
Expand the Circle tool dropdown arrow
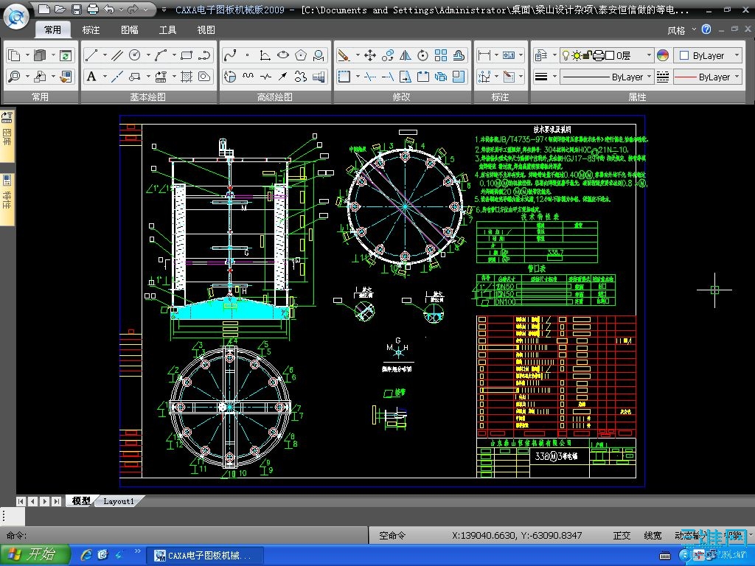click(147, 55)
